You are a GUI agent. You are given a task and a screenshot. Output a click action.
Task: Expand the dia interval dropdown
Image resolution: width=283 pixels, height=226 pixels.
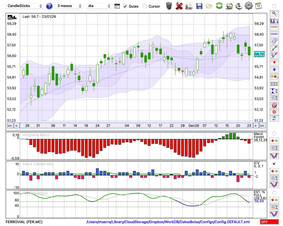(x=99, y=6)
